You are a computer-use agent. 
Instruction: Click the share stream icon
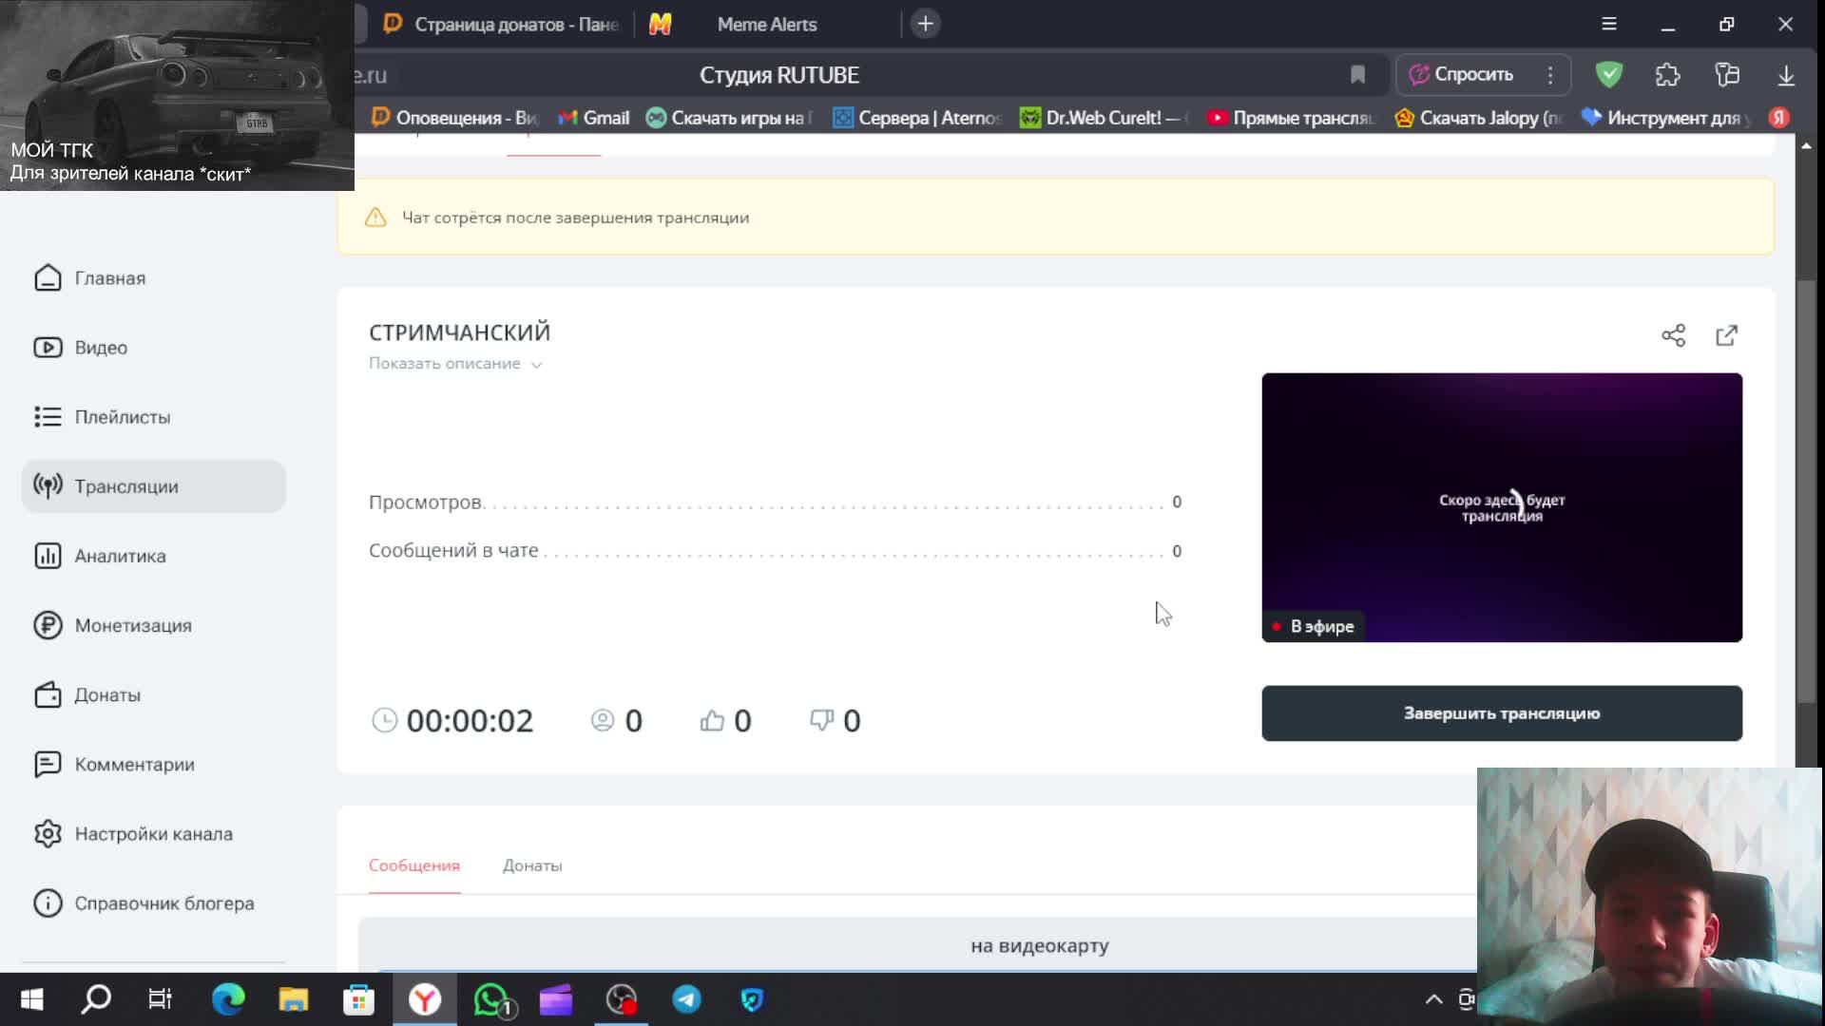click(1673, 335)
